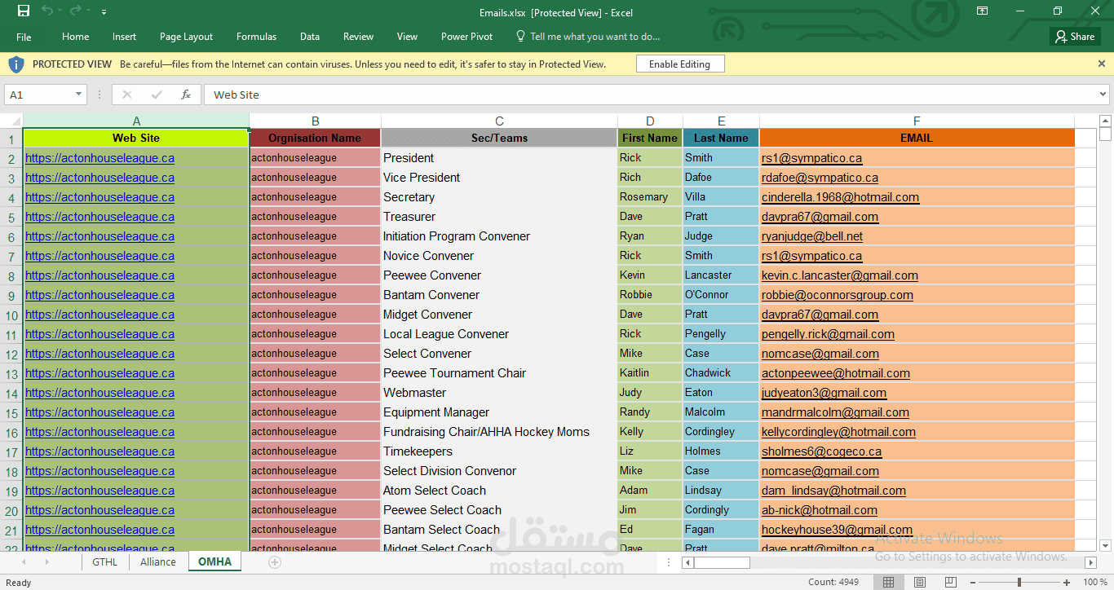The height and width of the screenshot is (590, 1114).
Task: Open the rs1@sympatico.ca email link
Action: [811, 157]
